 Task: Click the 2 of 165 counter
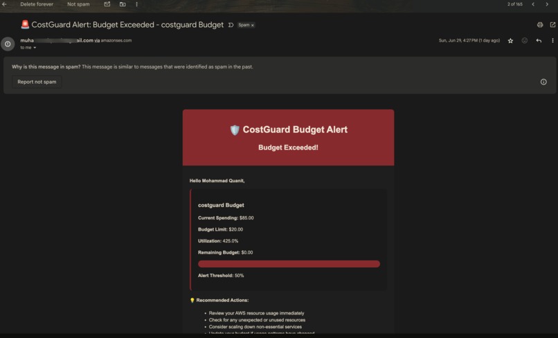515,4
